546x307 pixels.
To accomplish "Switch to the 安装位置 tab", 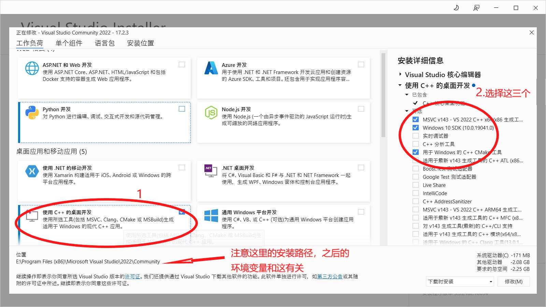I will [x=141, y=43].
